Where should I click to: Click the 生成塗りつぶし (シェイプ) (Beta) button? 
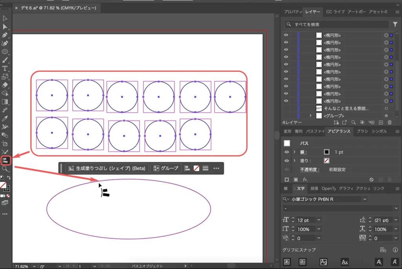(107, 168)
